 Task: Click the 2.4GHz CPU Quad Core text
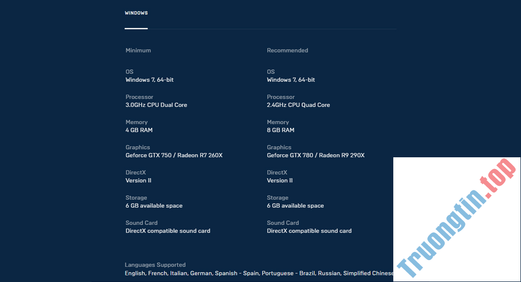tap(298, 105)
